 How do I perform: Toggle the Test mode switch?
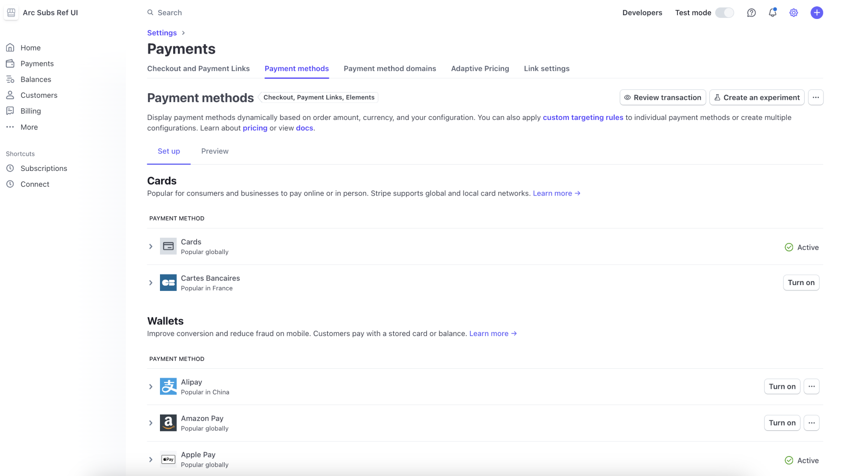725,13
